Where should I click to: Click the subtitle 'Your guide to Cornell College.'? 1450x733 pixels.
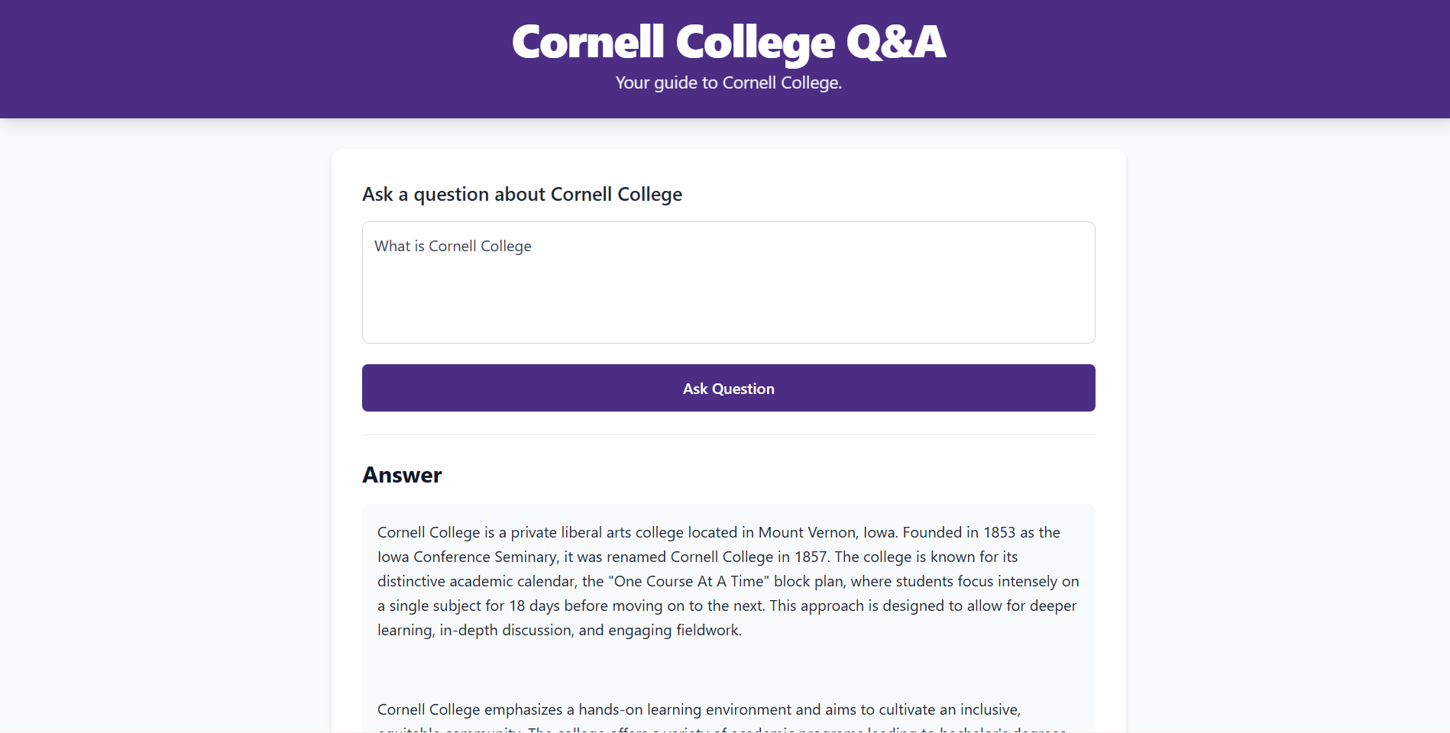[728, 82]
